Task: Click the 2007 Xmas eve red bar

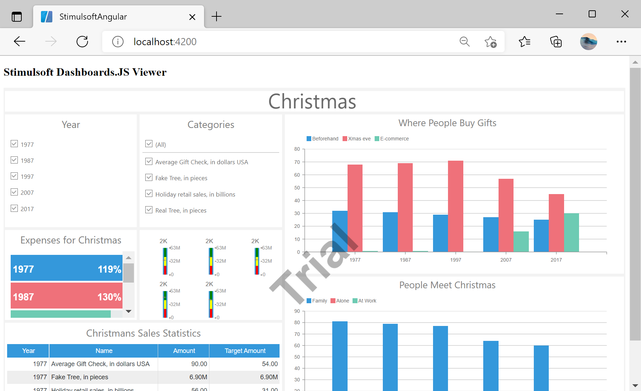Action: coord(506,215)
